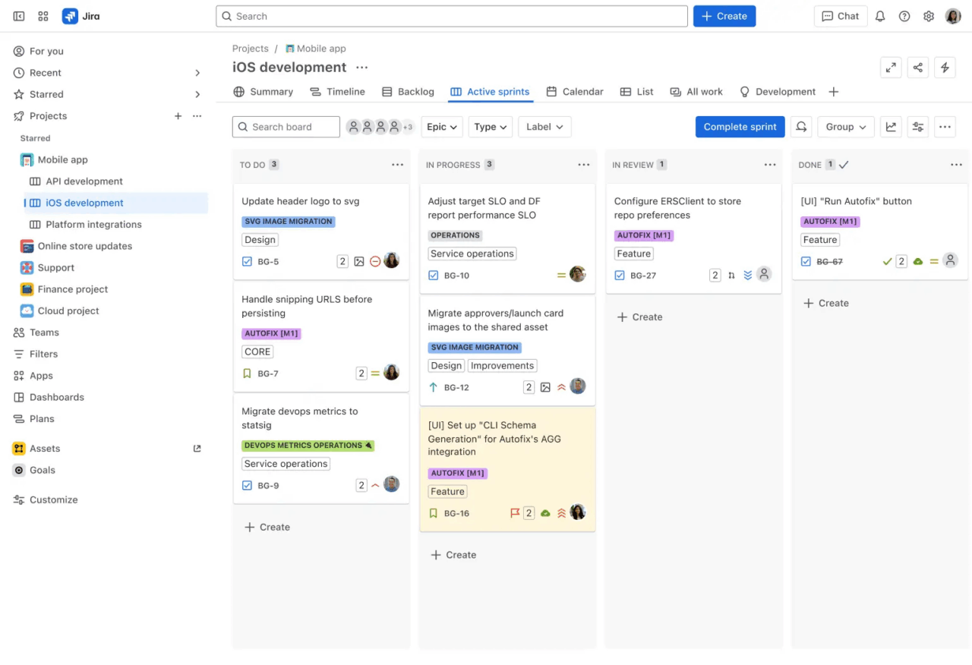Open board view settings sliders icon
Image resolution: width=972 pixels, height=665 pixels.
coord(917,127)
